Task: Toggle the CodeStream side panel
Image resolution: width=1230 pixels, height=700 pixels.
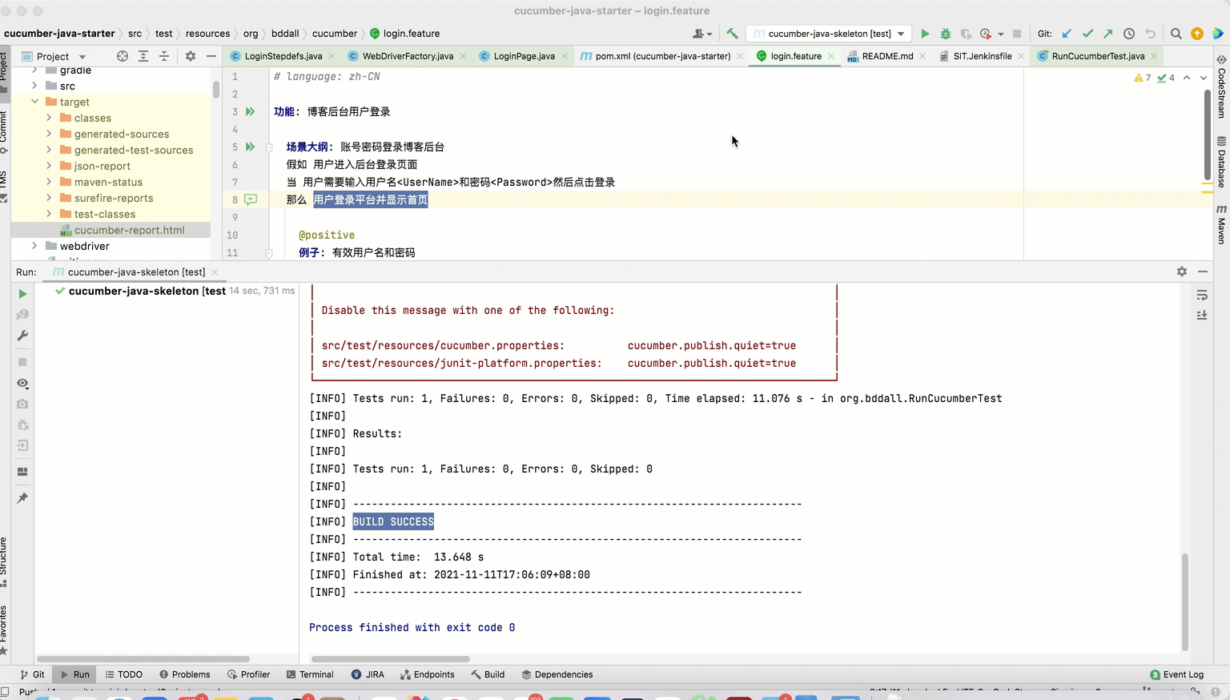Action: coord(1221,86)
